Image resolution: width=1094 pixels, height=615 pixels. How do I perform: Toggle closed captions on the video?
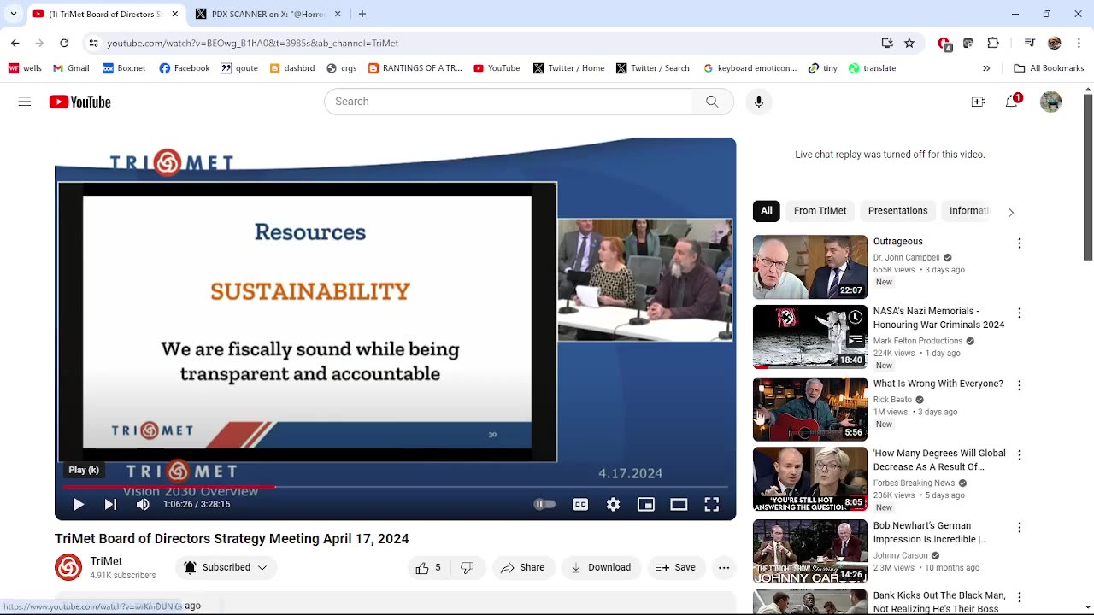tap(580, 505)
